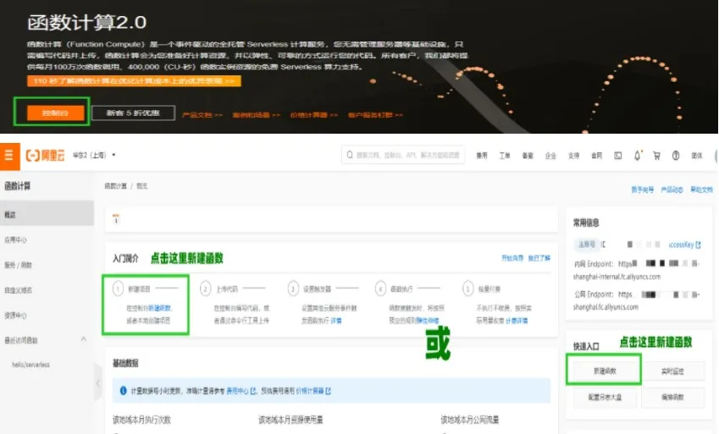Click the 新建函数 link in step 1

tap(159, 309)
